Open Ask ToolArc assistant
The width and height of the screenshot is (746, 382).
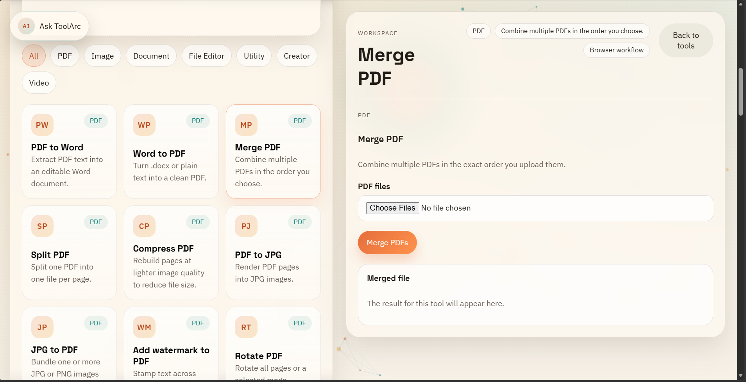pyautogui.click(x=49, y=26)
